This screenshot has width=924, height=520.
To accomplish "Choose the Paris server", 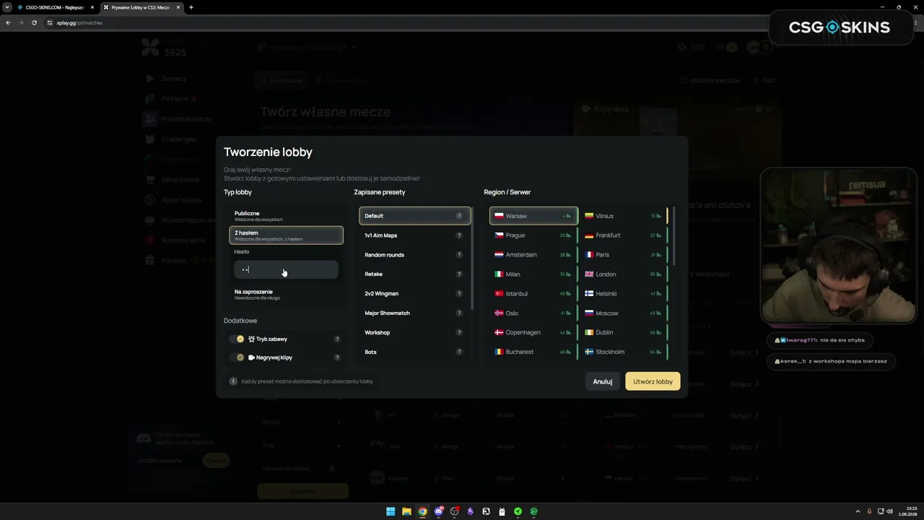I will pyautogui.click(x=624, y=255).
